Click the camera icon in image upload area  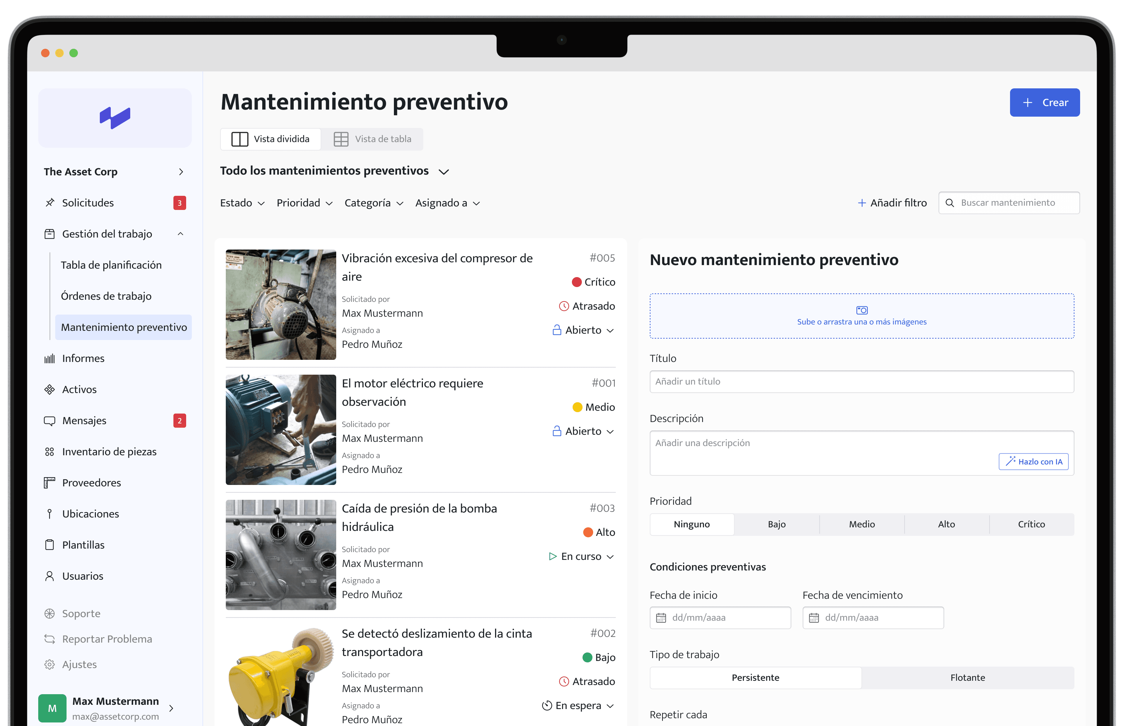[862, 310]
